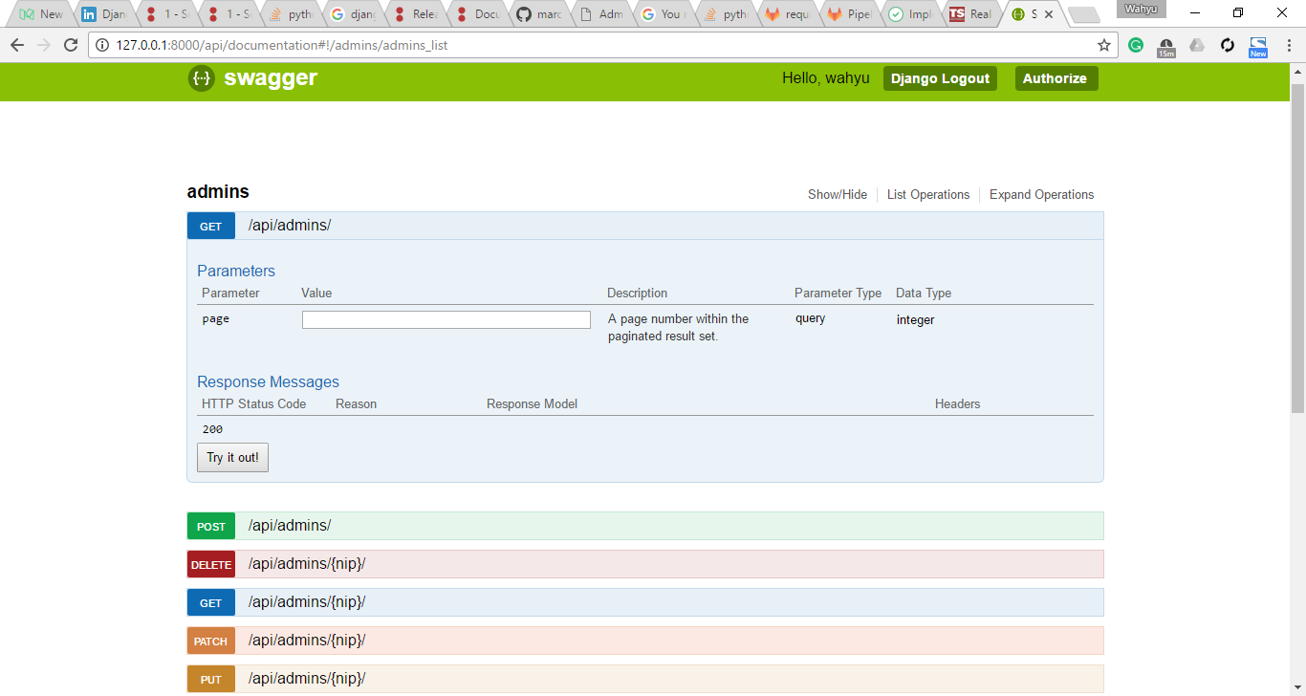View site information icon in address bar
Screen dimensions: 1306x696
click(102, 45)
